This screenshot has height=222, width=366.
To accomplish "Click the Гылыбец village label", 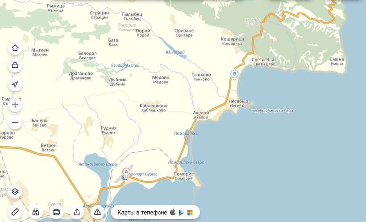I will pyautogui.click(x=132, y=16).
